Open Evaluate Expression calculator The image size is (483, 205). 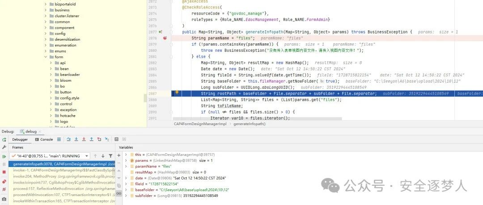point(116,139)
